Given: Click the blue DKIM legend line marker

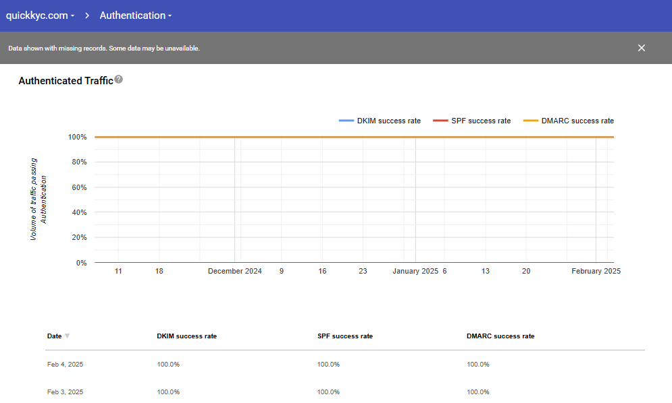Looking at the screenshot, I should point(346,121).
